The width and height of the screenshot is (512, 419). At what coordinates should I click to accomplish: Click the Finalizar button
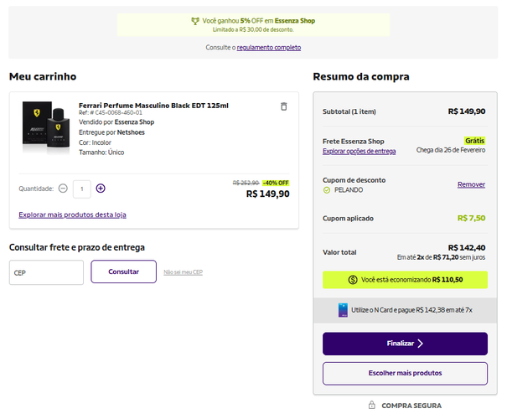tap(405, 344)
